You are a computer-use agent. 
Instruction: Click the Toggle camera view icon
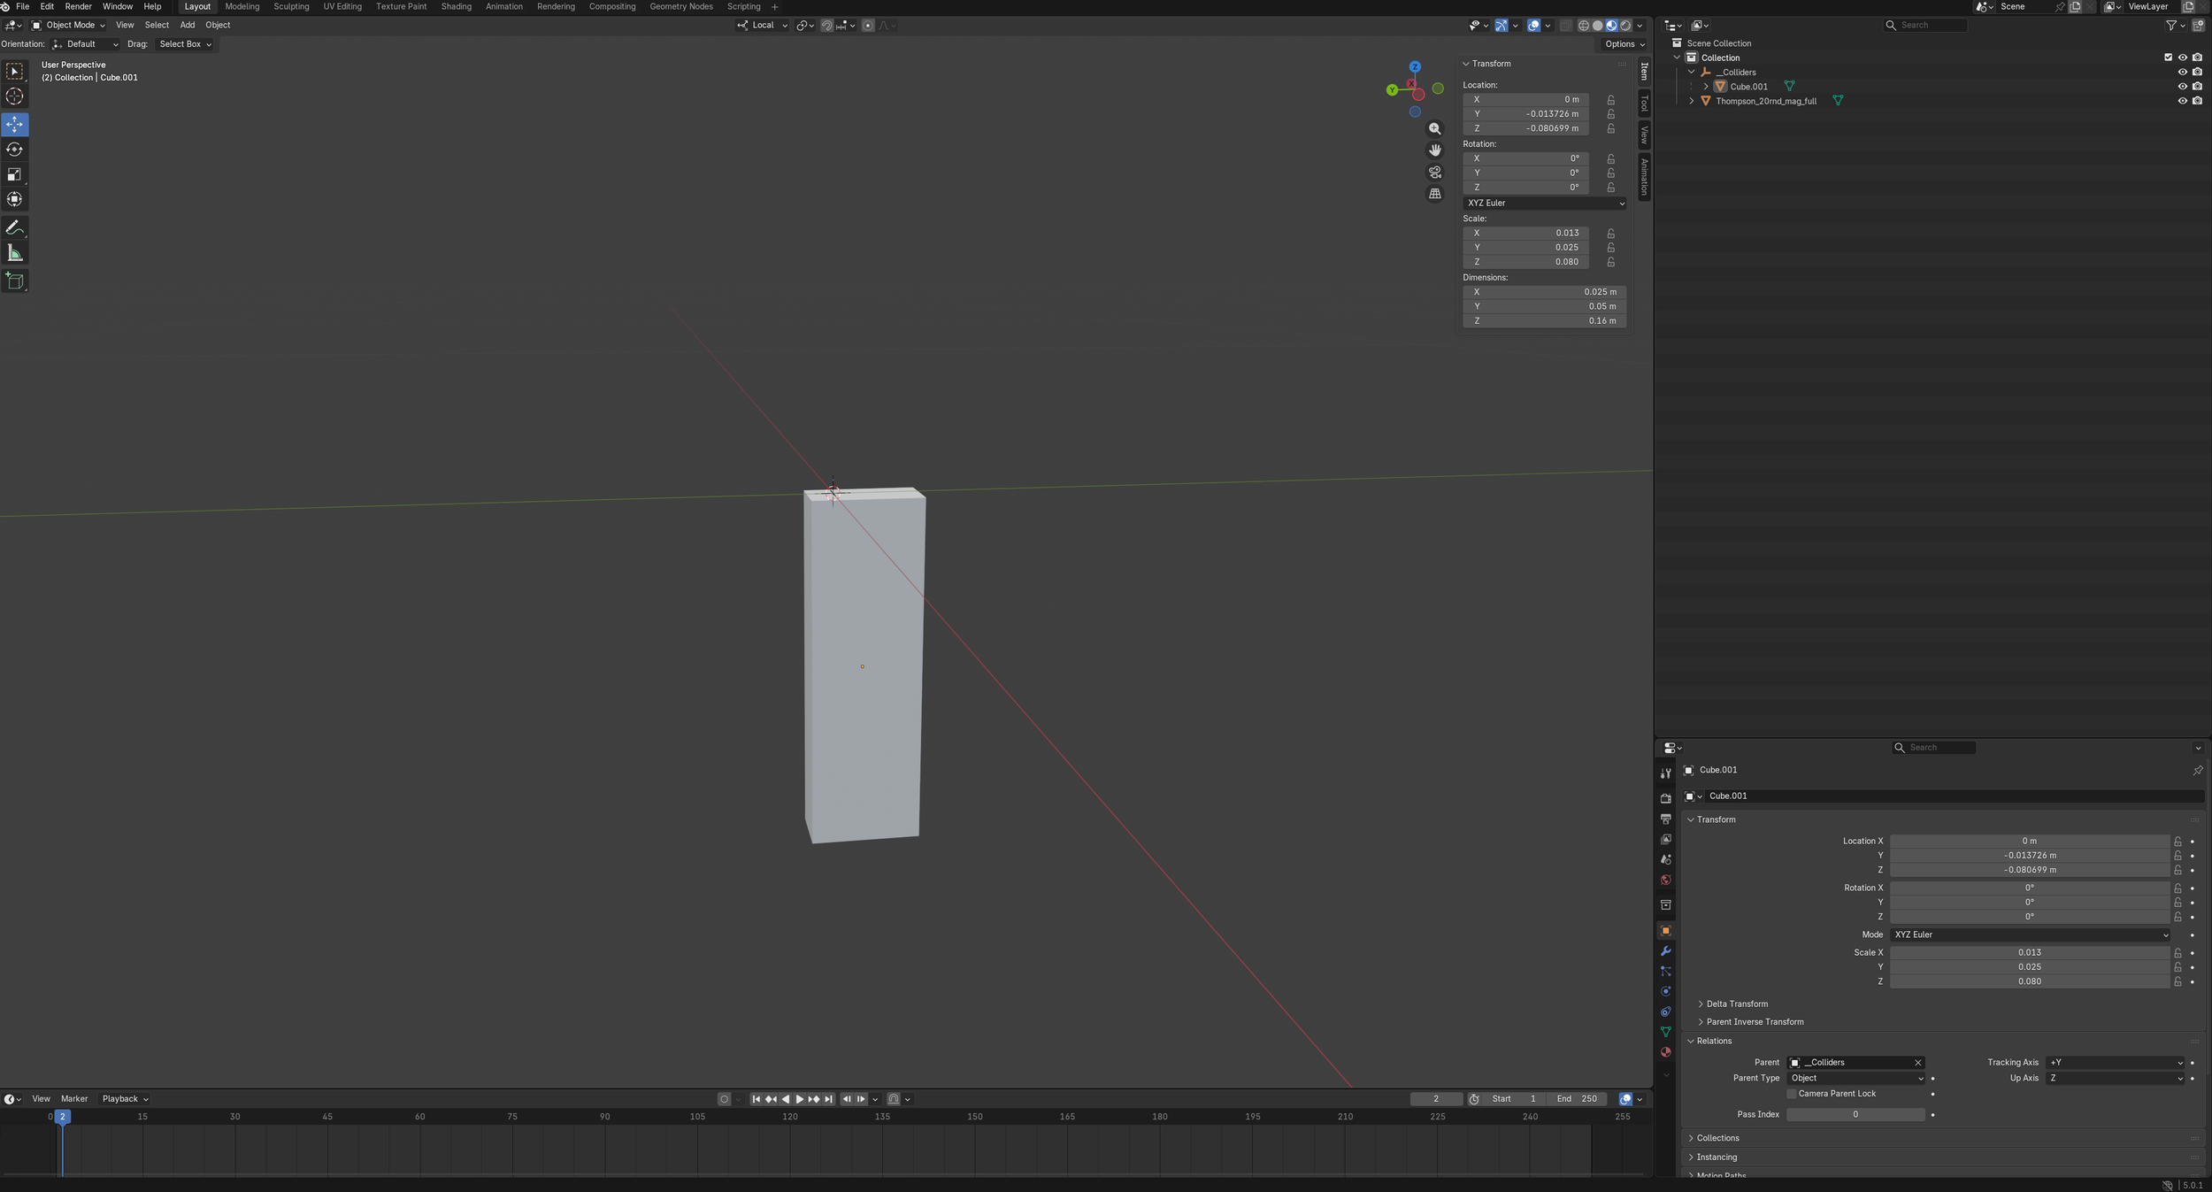pyautogui.click(x=1434, y=172)
